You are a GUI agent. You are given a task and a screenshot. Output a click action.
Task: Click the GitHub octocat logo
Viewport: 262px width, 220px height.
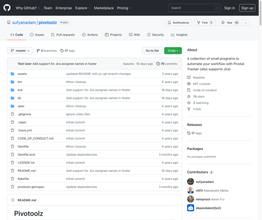click(x=7, y=8)
